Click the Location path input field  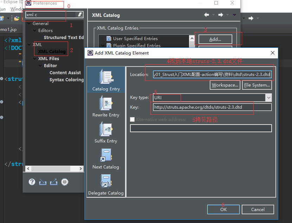coord(212,75)
